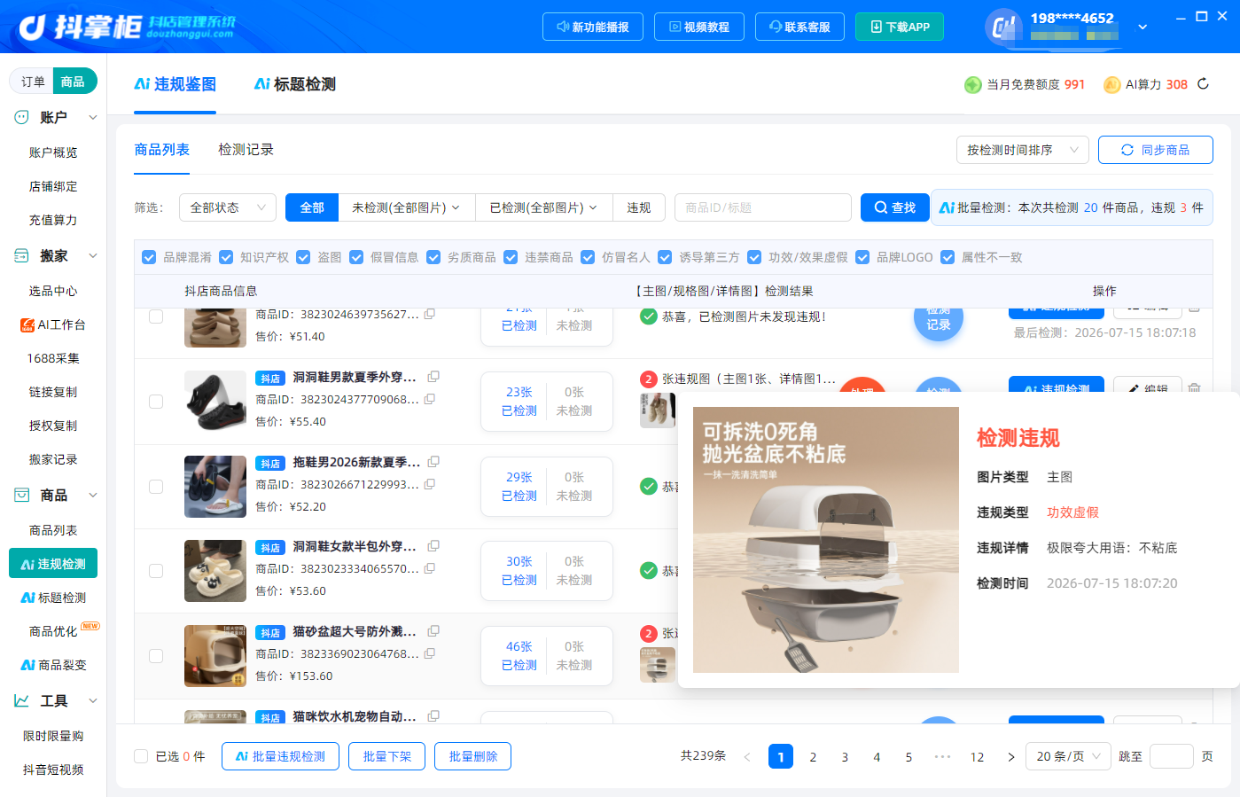The height and width of the screenshot is (797, 1240).
Task: Copy product ID 3823026671229993
Action: 430,484
